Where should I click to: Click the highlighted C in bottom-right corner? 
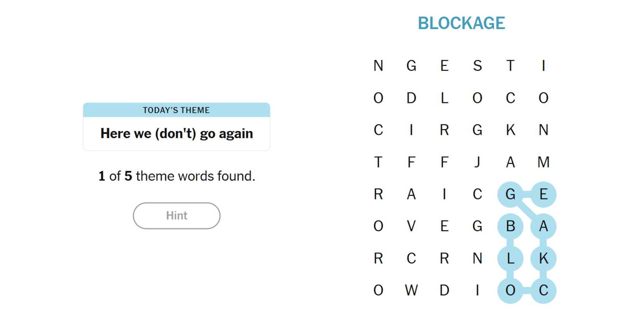(544, 290)
